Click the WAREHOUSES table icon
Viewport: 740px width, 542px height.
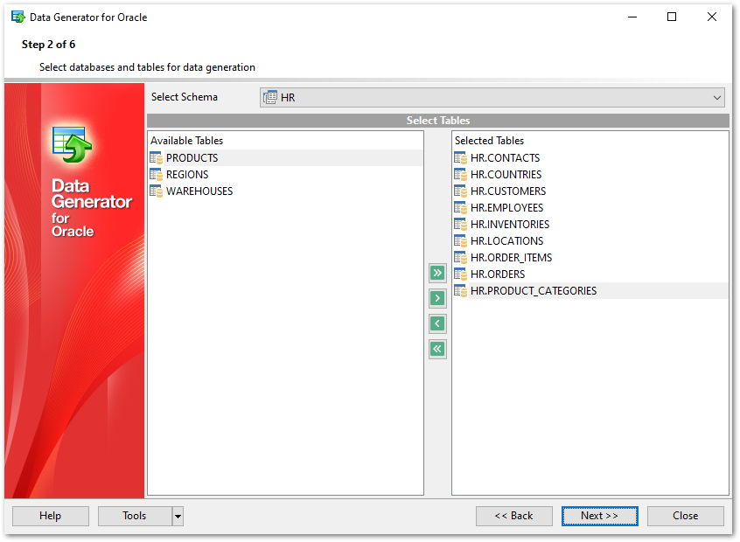point(157,191)
